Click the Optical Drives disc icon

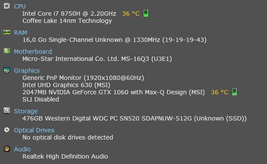pos(7,130)
